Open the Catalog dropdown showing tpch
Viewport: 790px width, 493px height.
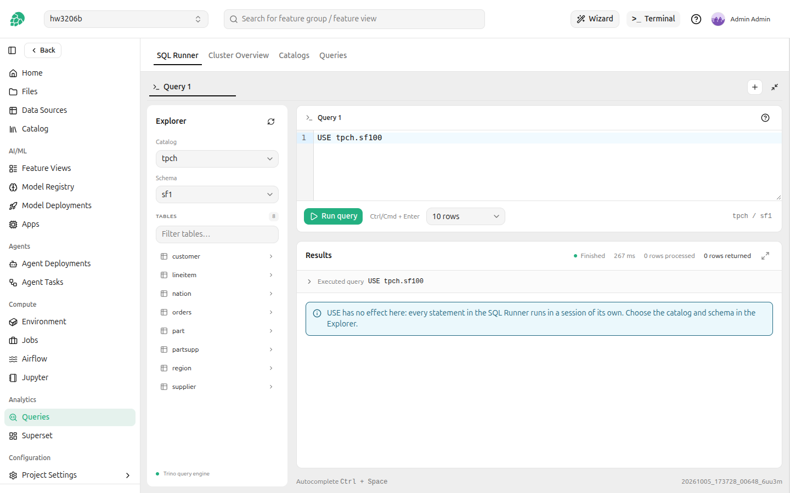217,159
